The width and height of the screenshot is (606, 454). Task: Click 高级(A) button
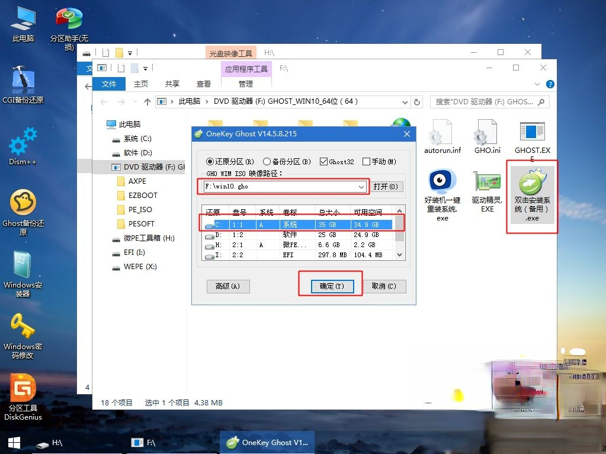click(x=228, y=286)
